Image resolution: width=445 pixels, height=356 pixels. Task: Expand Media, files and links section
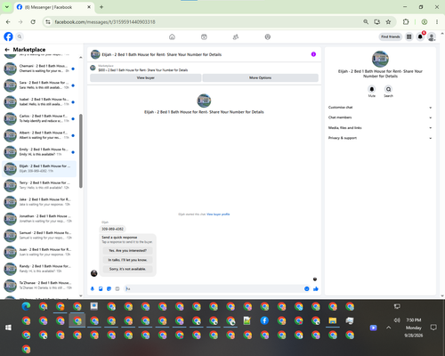(x=380, y=128)
